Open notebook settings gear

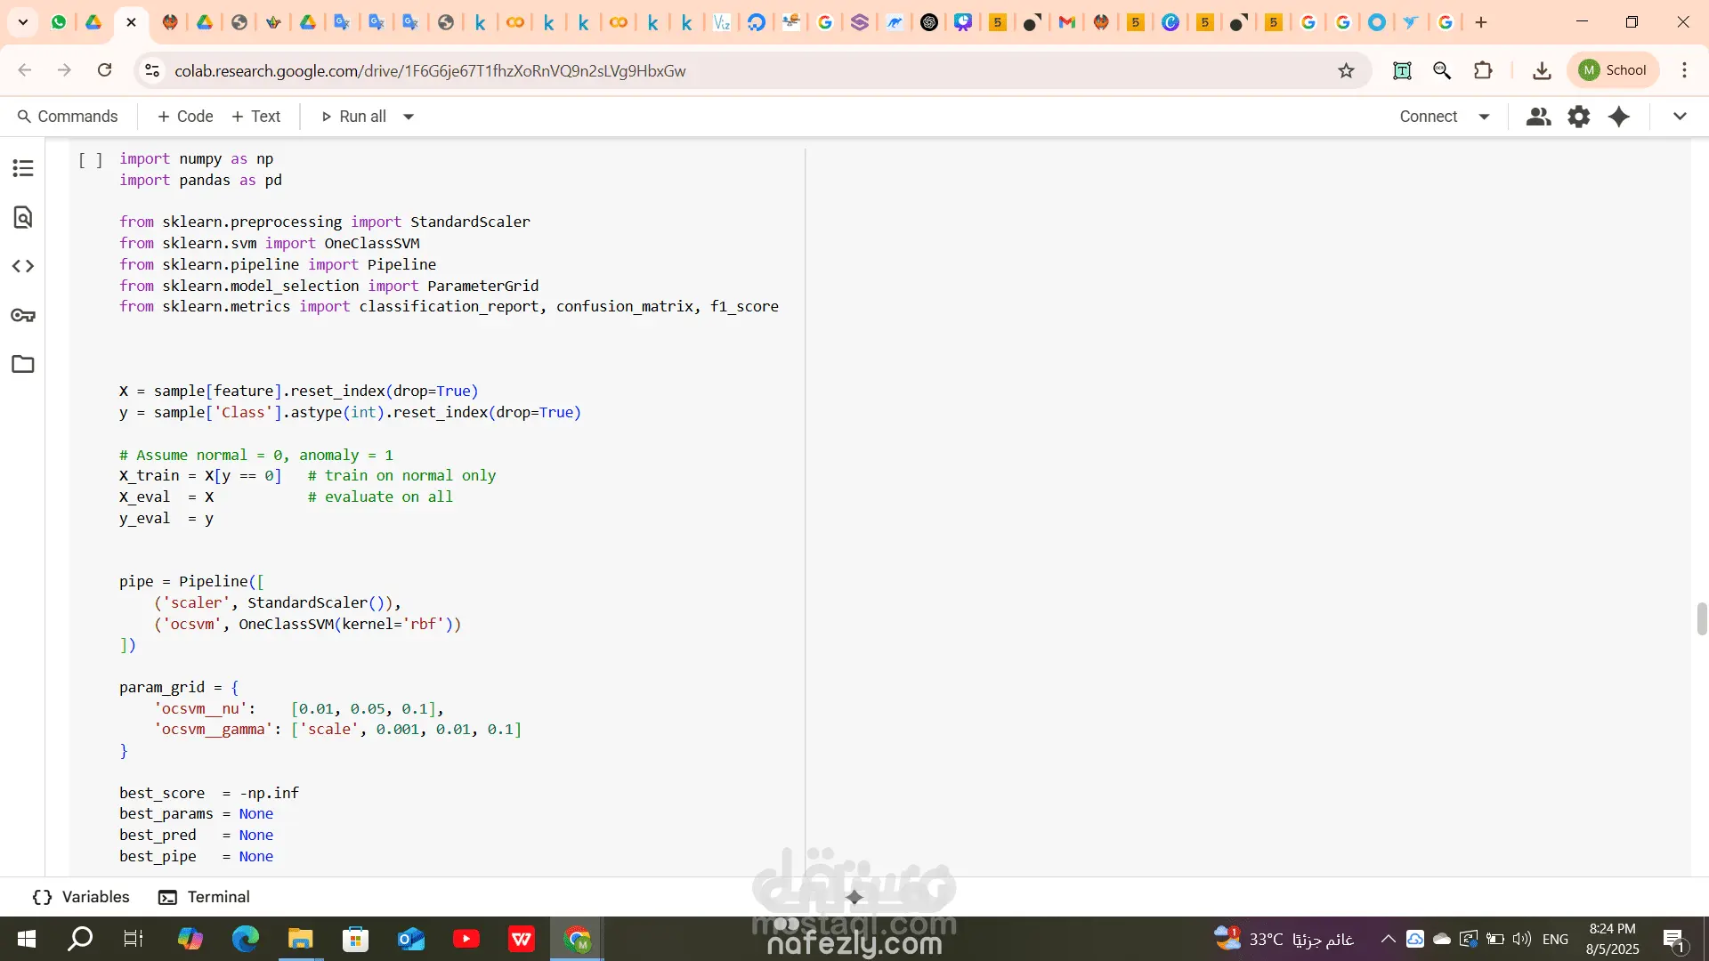click(1578, 117)
